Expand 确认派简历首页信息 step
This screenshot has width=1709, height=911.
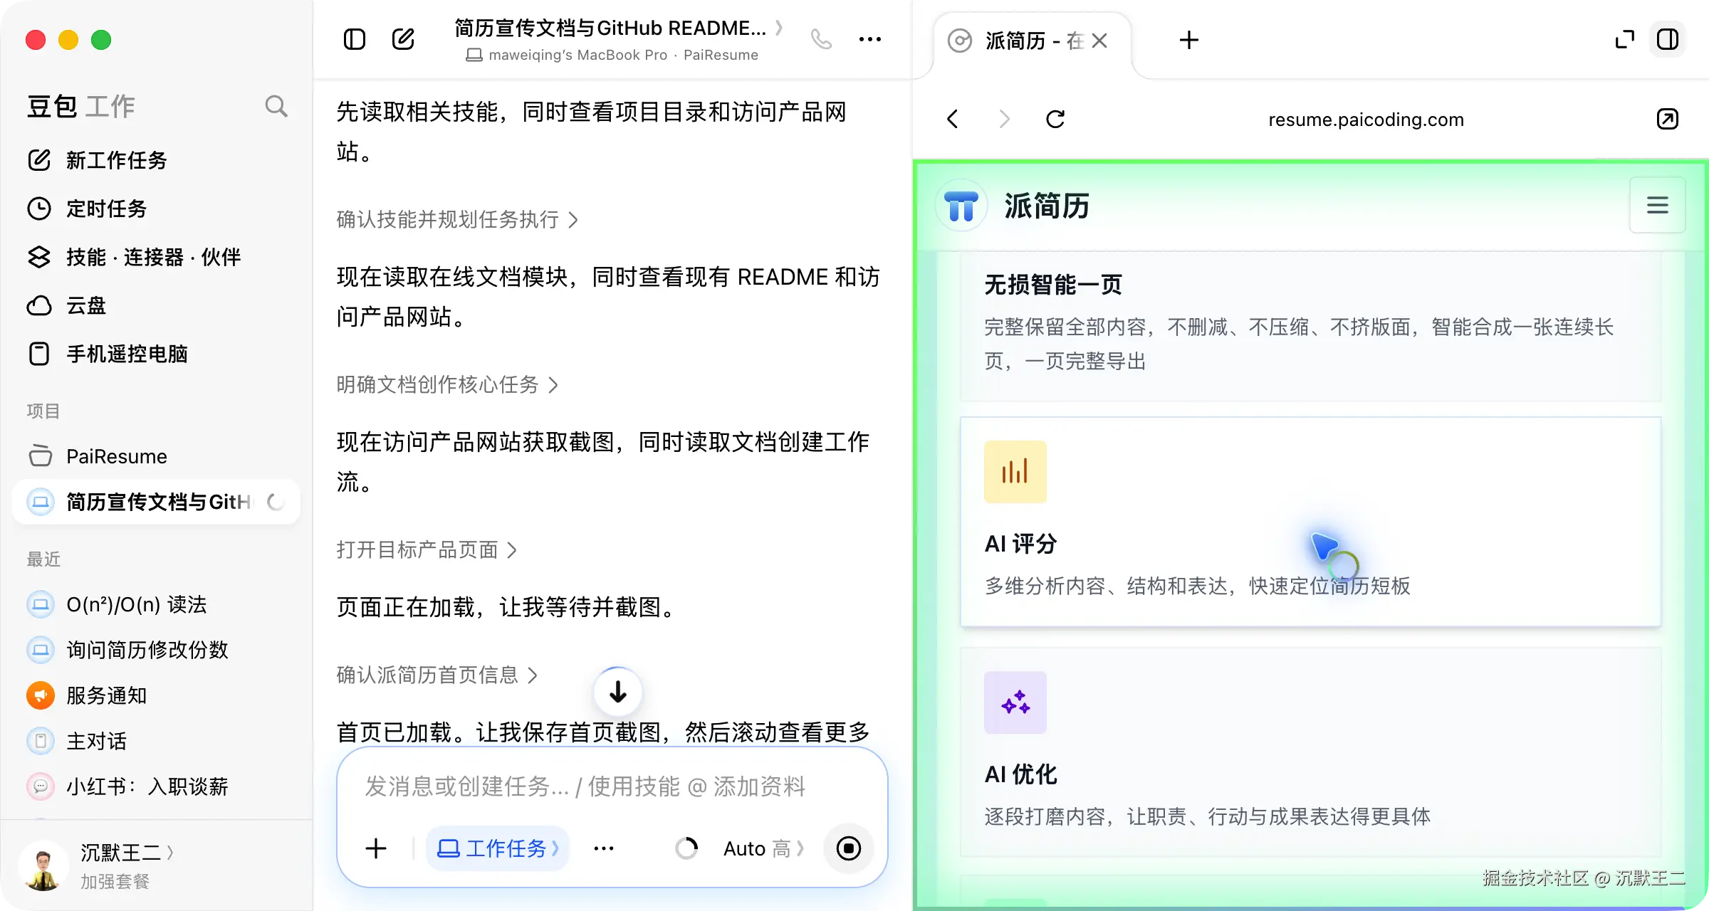coord(437,675)
